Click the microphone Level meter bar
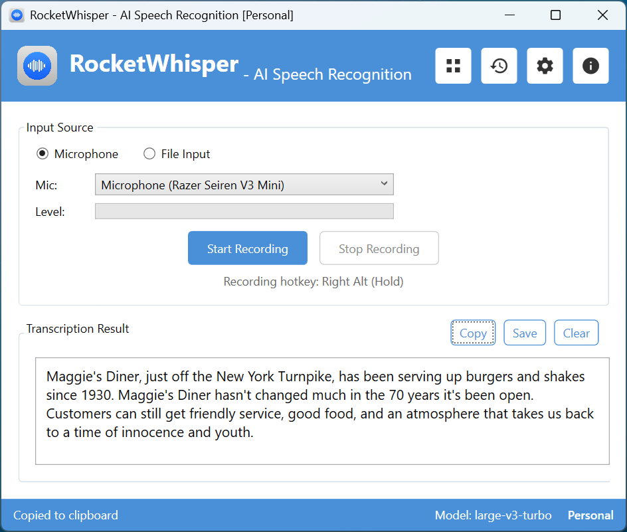This screenshot has height=532, width=627. point(244,211)
